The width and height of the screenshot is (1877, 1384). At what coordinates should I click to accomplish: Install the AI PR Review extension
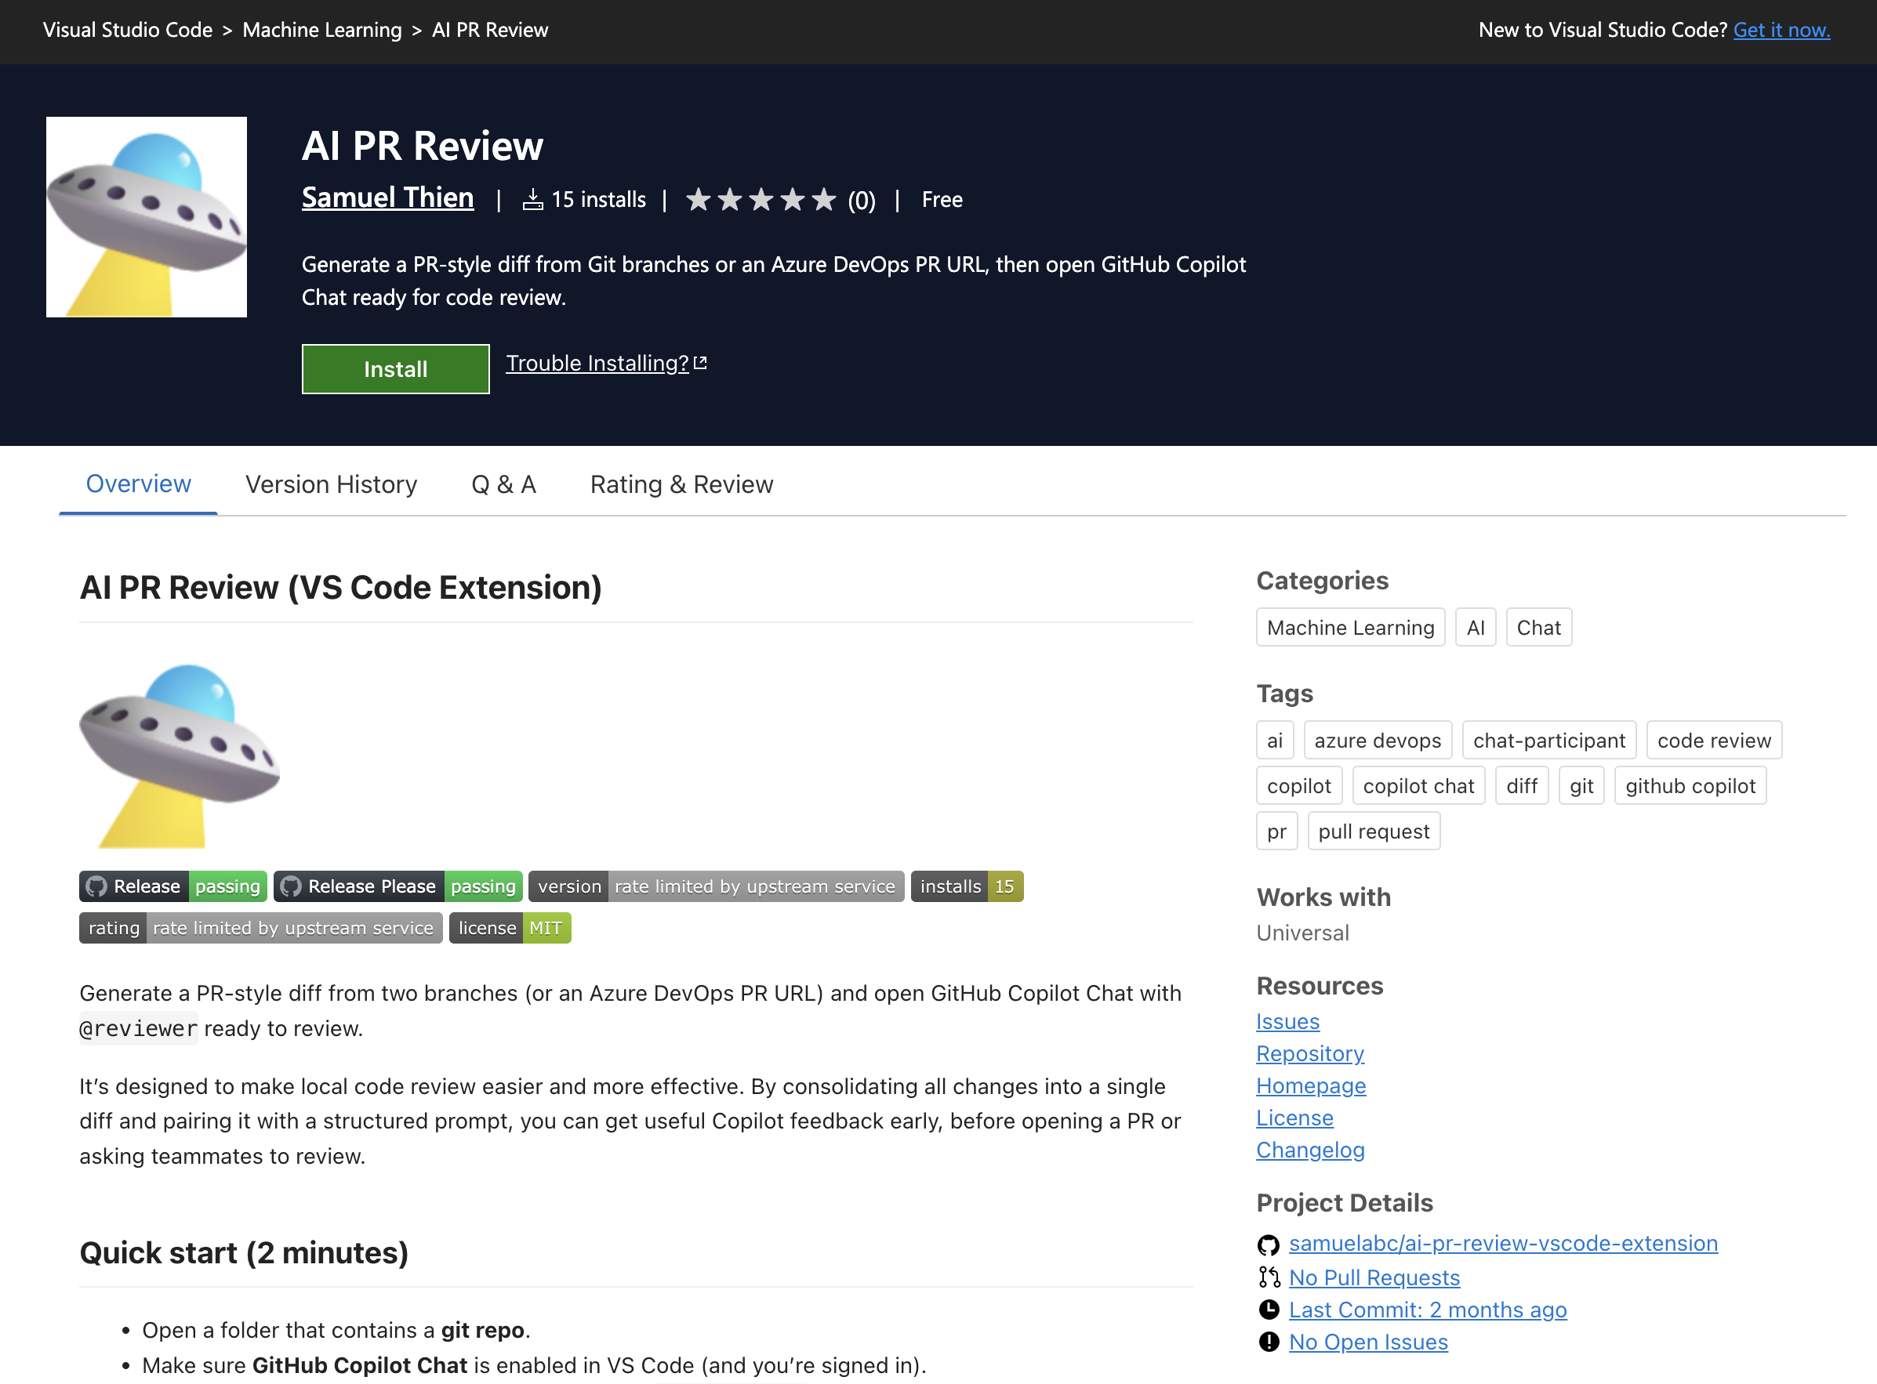pos(394,368)
